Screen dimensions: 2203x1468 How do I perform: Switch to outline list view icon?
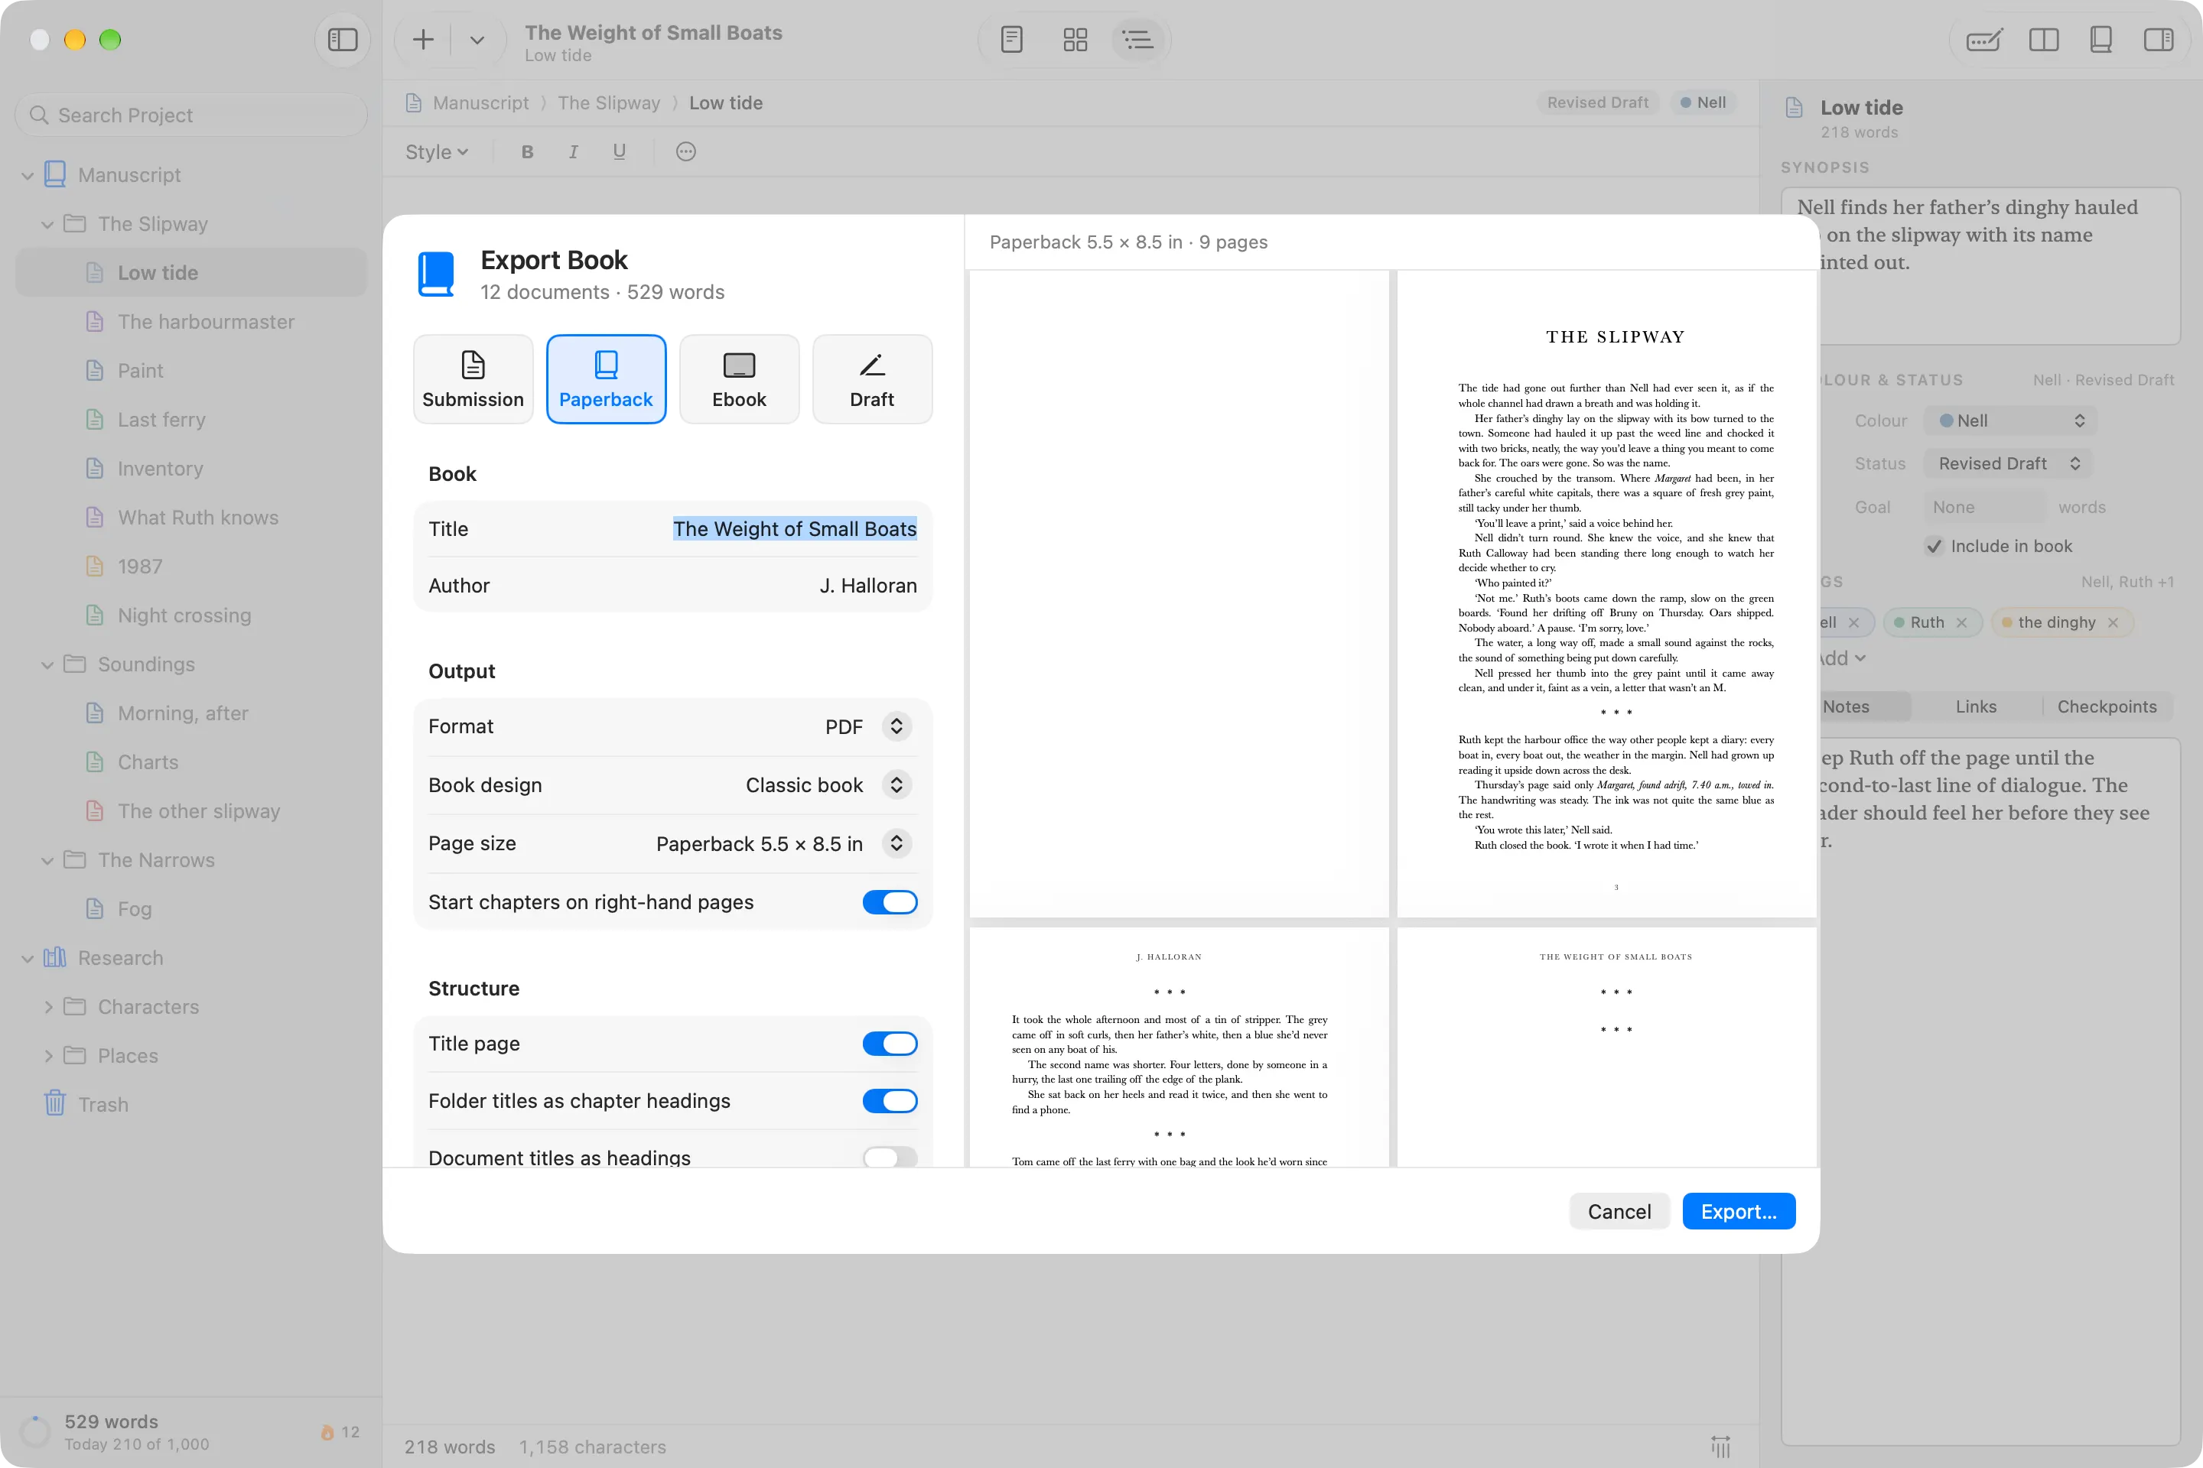[x=1138, y=39]
